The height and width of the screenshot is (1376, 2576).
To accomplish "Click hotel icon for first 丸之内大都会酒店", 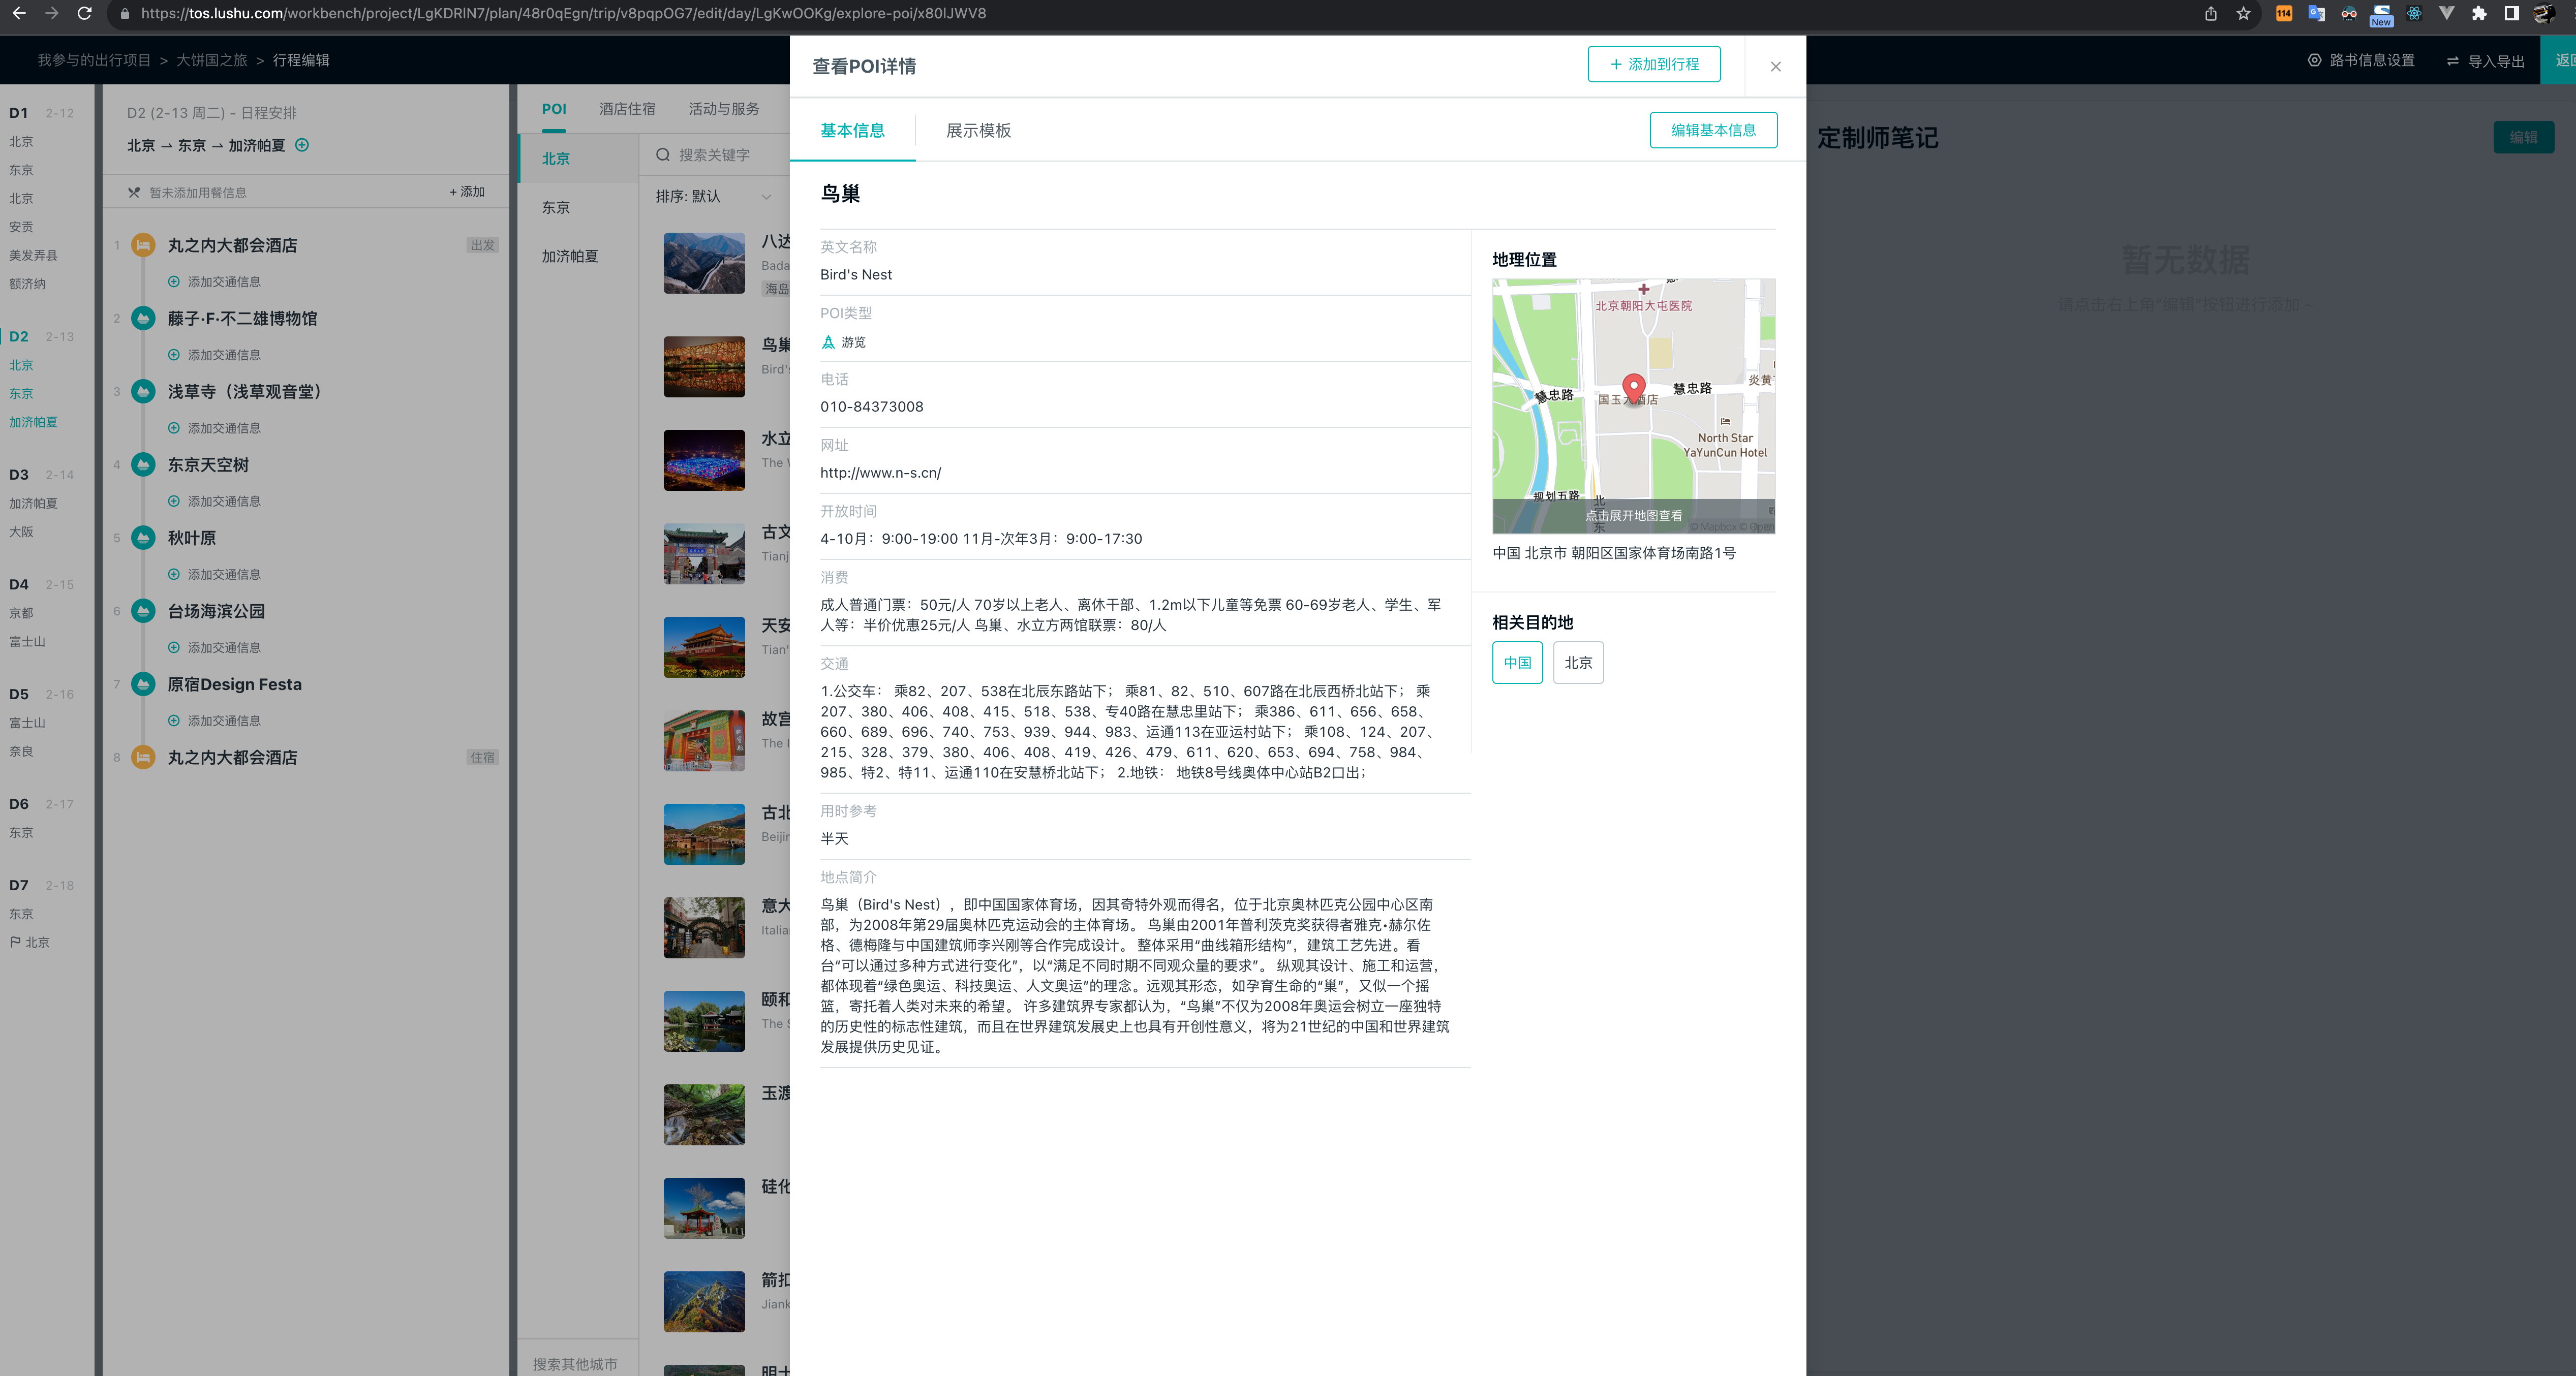I will click(x=143, y=245).
